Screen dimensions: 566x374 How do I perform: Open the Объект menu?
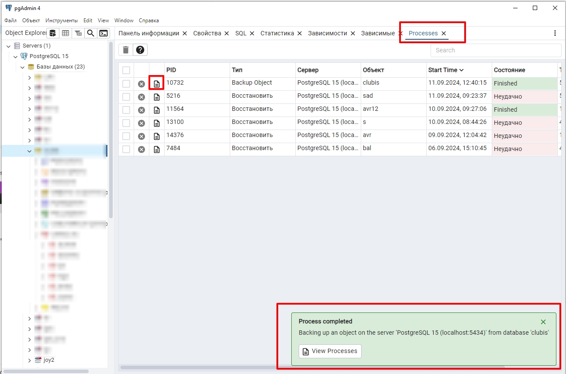[31, 21]
